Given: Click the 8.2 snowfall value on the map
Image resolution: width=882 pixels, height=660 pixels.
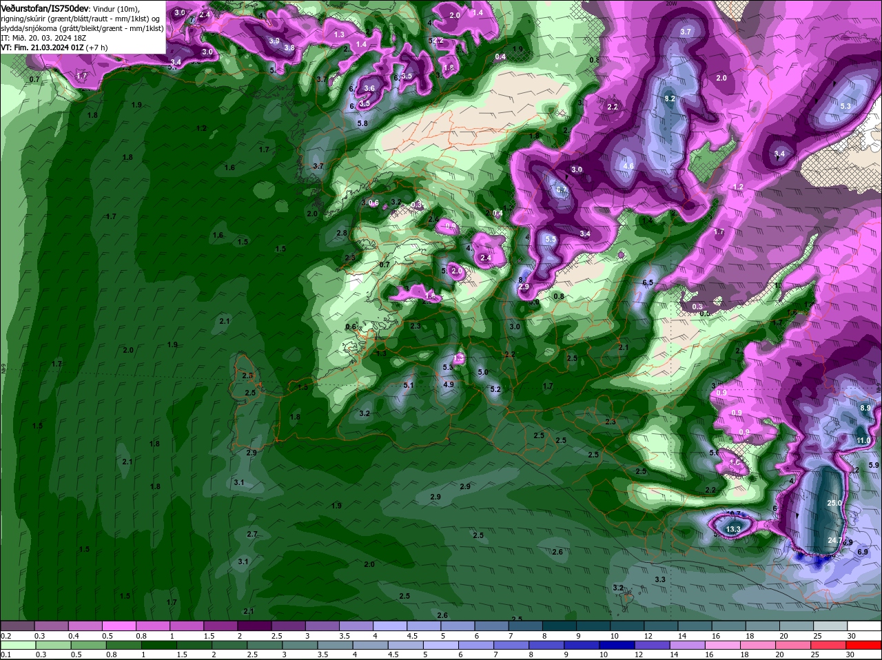Looking at the screenshot, I should [x=670, y=99].
